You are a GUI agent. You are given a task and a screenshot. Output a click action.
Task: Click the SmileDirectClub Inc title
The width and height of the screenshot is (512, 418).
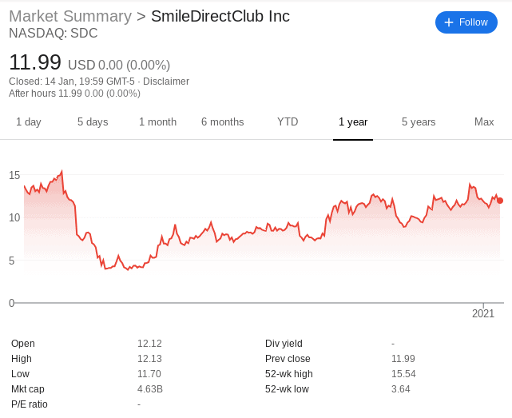click(220, 16)
